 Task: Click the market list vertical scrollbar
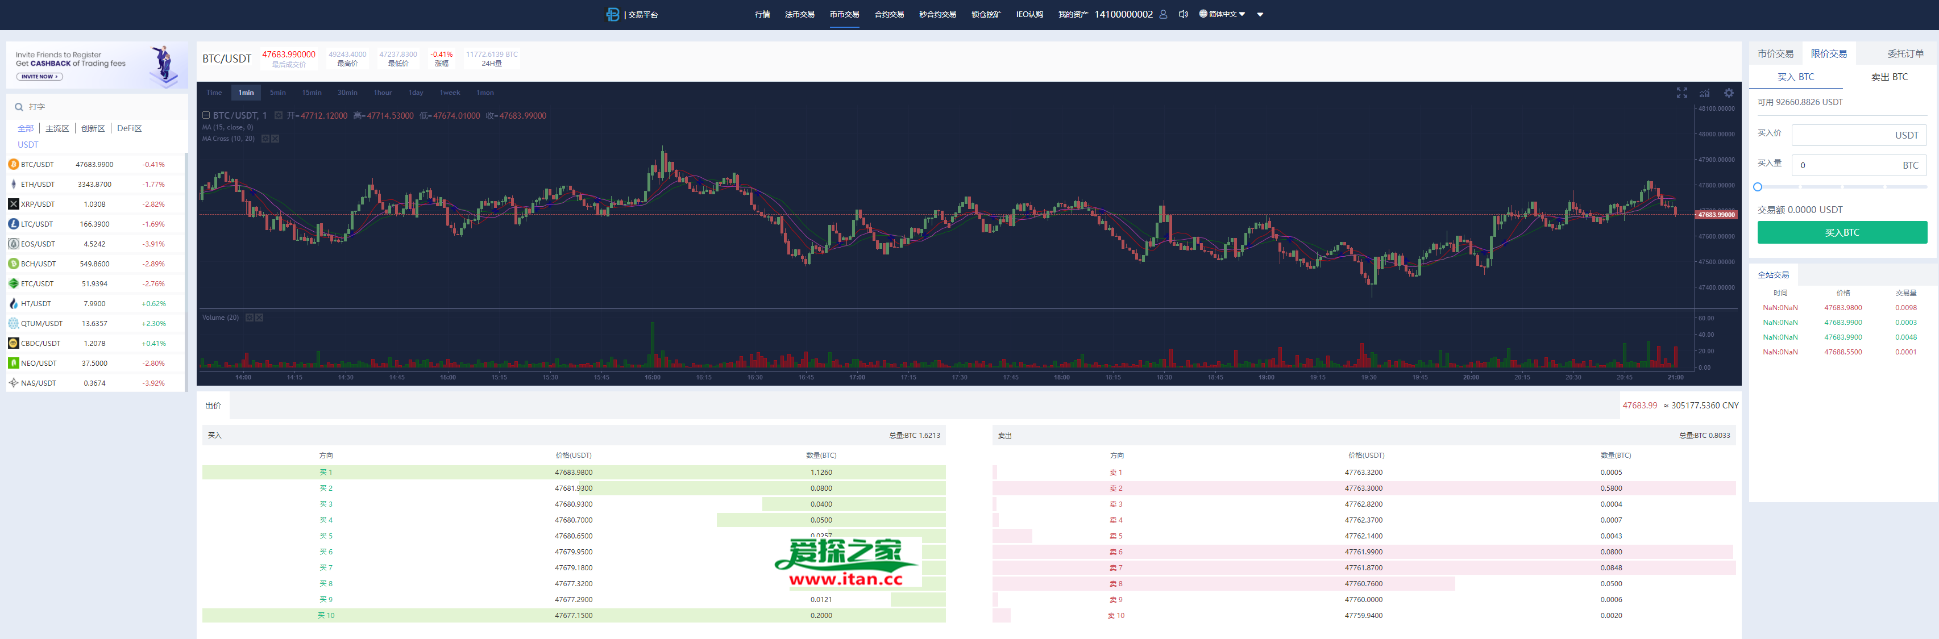tap(186, 272)
